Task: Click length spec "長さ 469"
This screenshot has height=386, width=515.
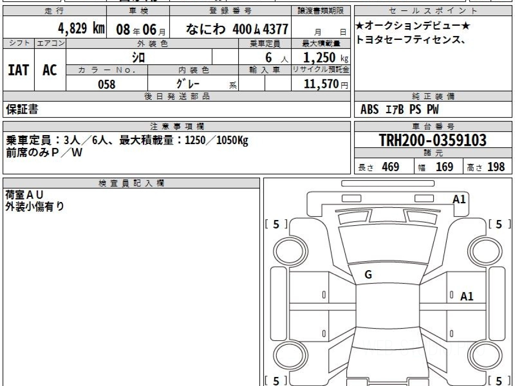Action: (379, 167)
